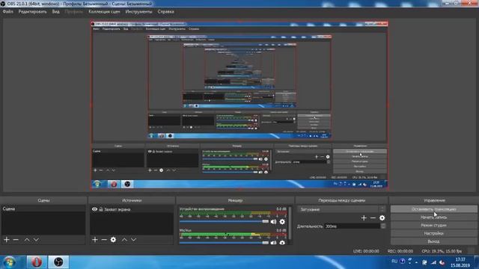The image size is (479, 269).
Task: Click the Длительность 300ms input field
Action: [x=353, y=226]
